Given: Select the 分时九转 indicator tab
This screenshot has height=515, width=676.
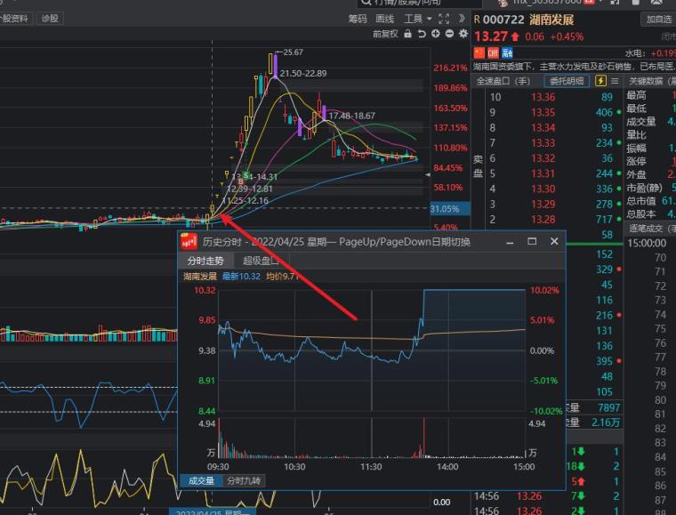Looking at the screenshot, I should point(244,480).
